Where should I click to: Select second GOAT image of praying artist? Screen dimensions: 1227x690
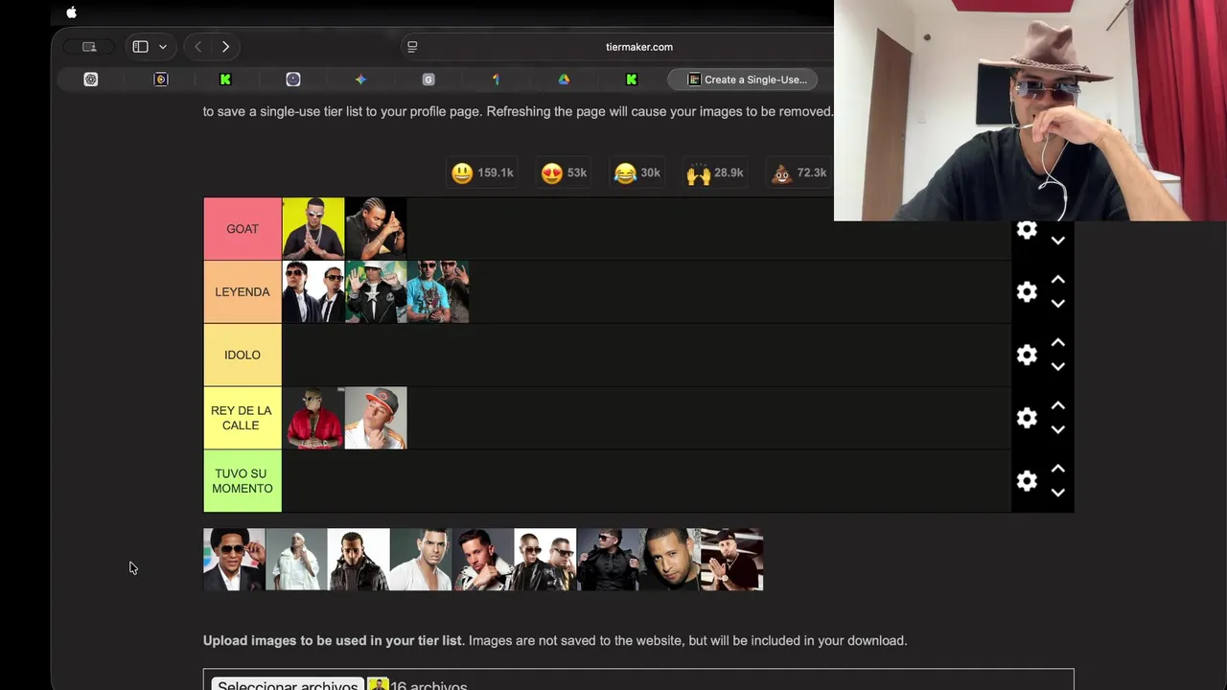click(376, 229)
